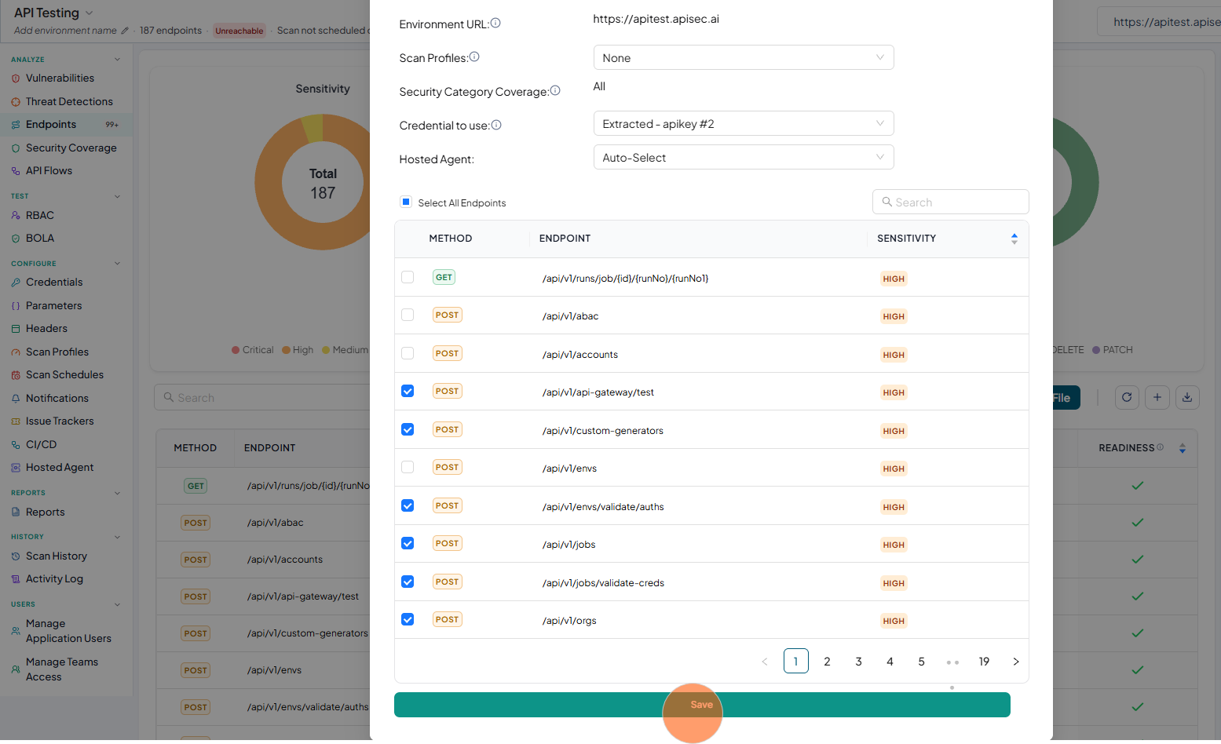Open the Scan Profiles dropdown

pos(744,57)
